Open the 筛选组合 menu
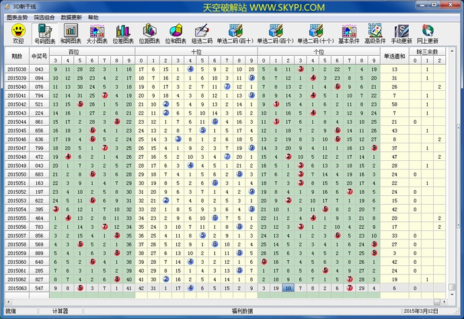 [45, 17]
